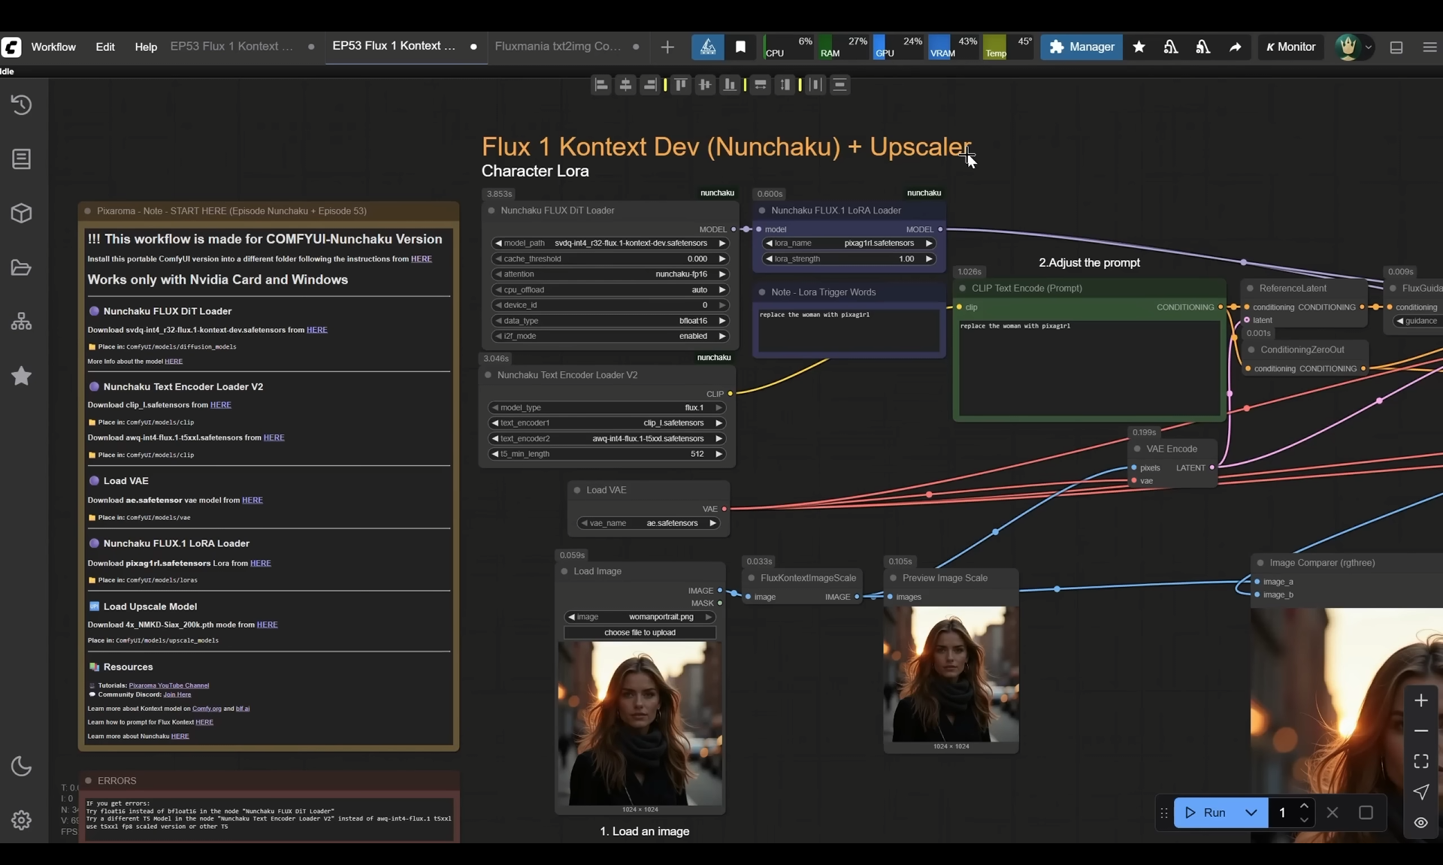Open the workflows folder sidebar icon
The image size is (1443, 865).
tap(21, 268)
